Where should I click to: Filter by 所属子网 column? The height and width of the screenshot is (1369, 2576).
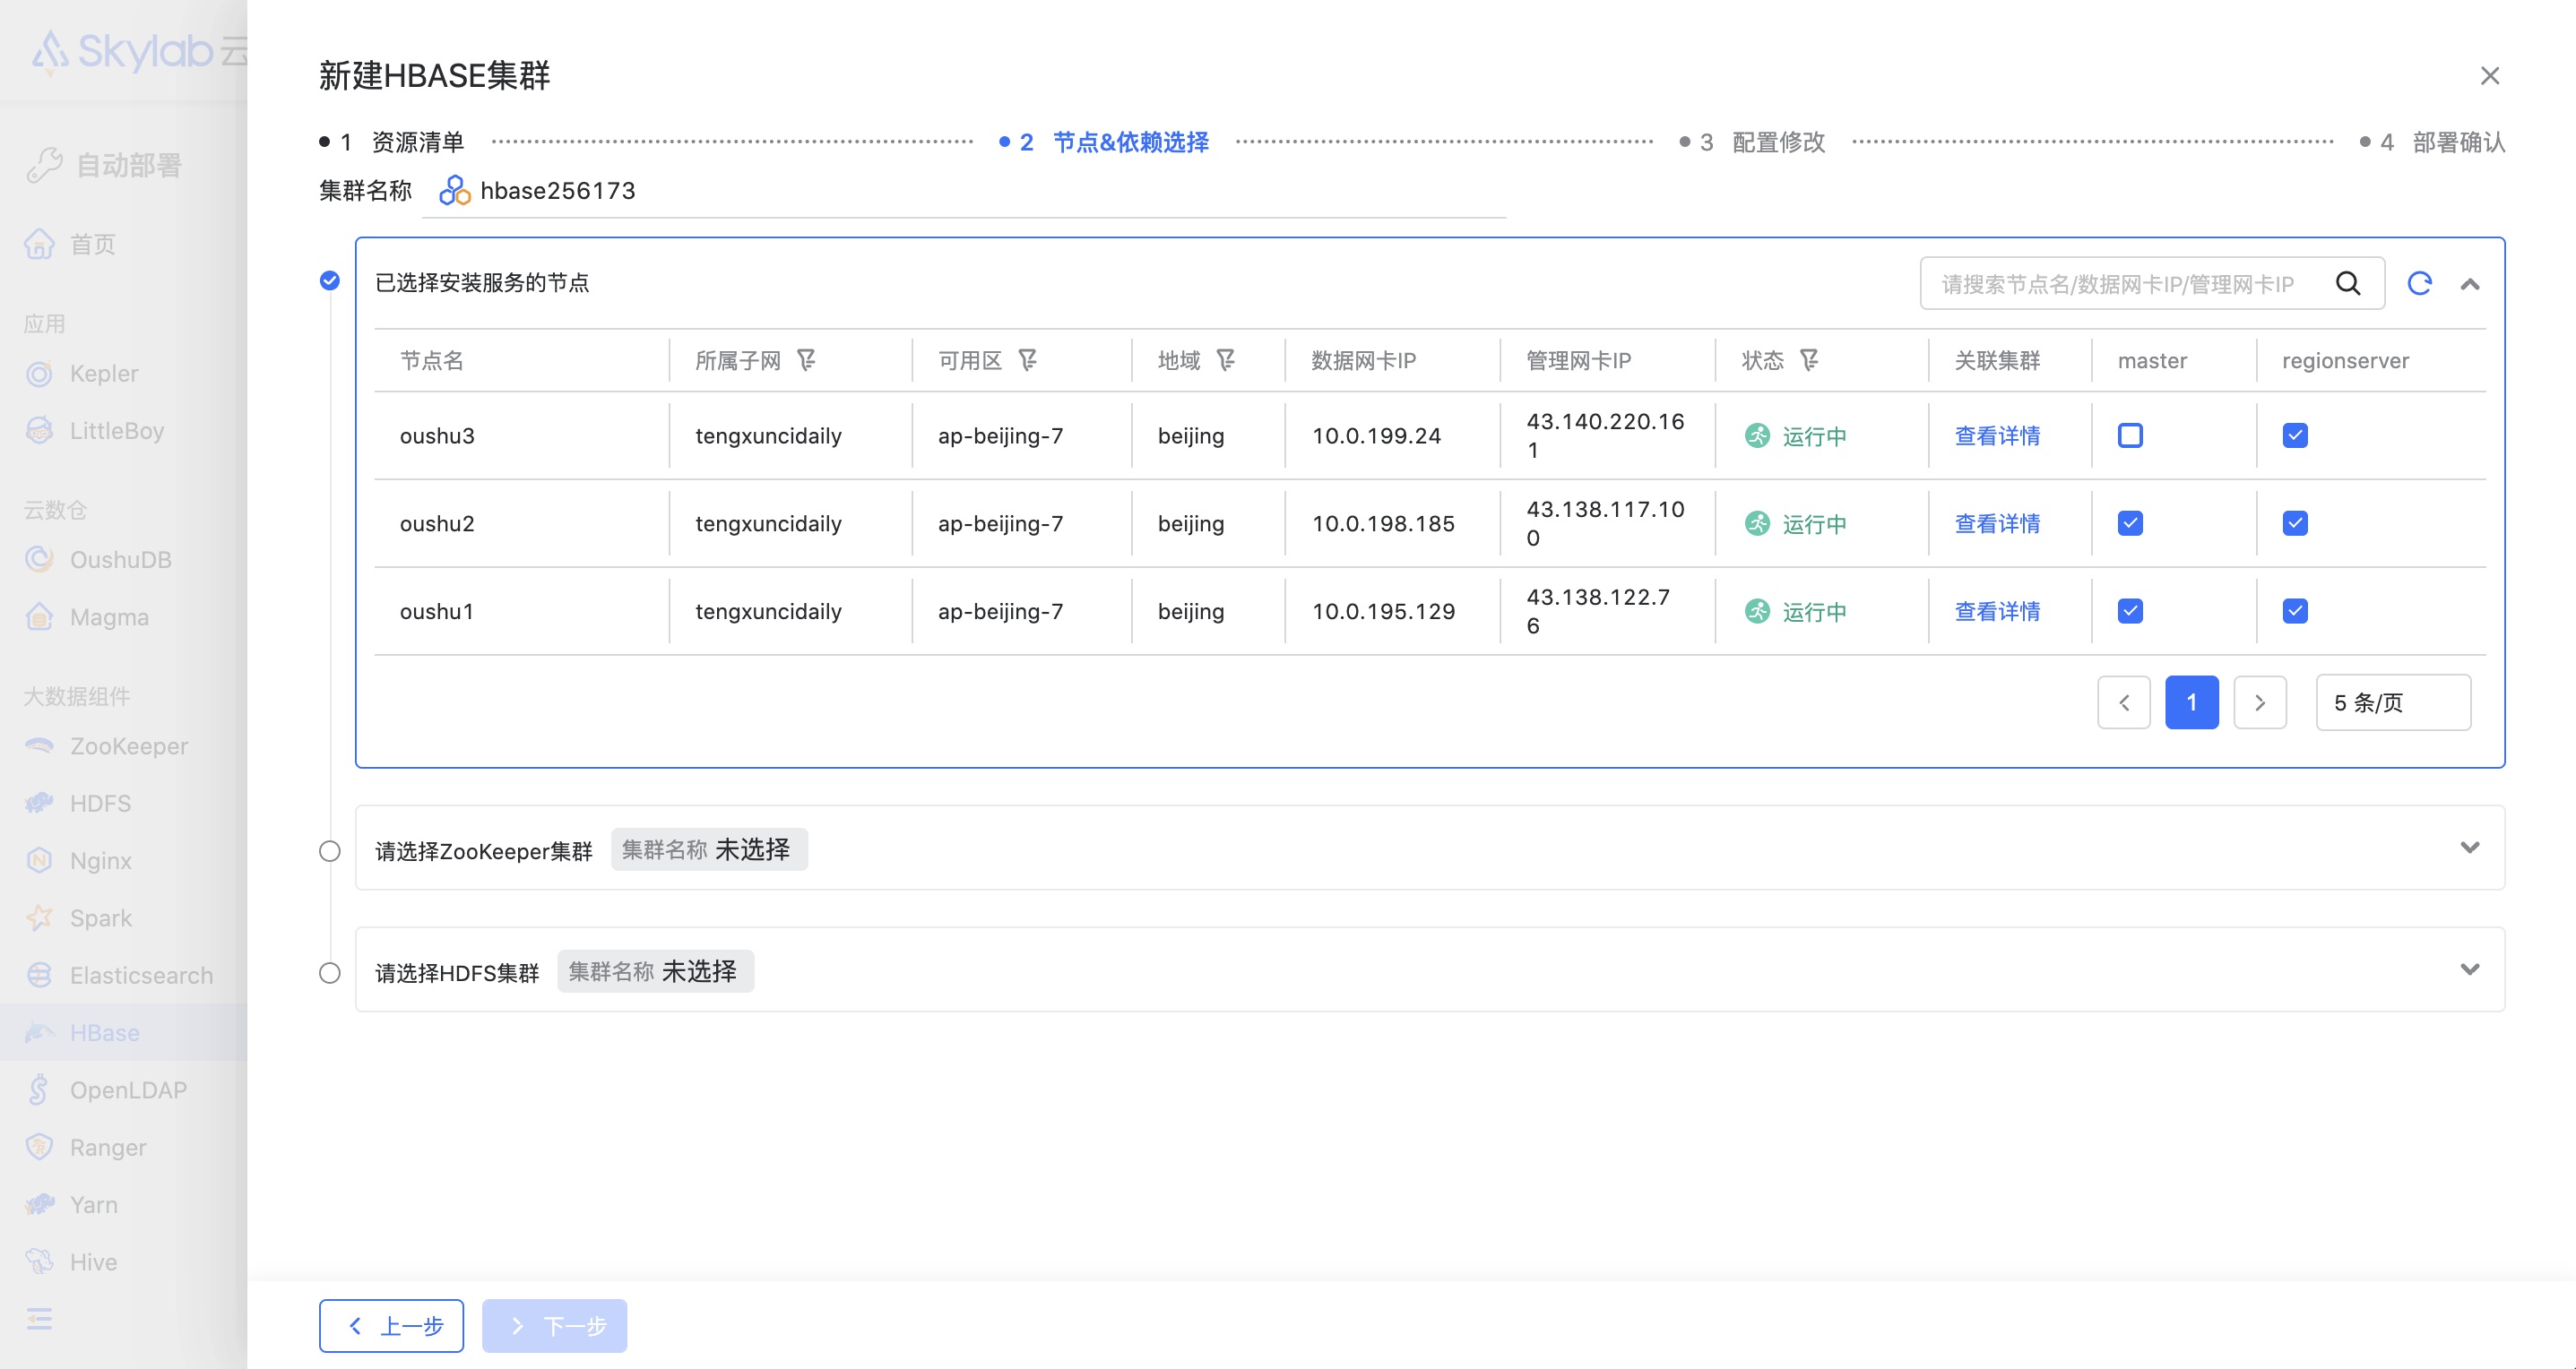tap(806, 360)
